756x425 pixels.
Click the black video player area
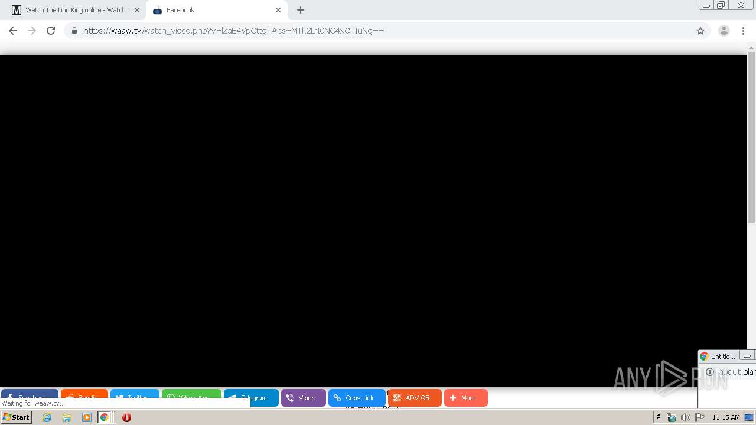pyautogui.click(x=373, y=221)
